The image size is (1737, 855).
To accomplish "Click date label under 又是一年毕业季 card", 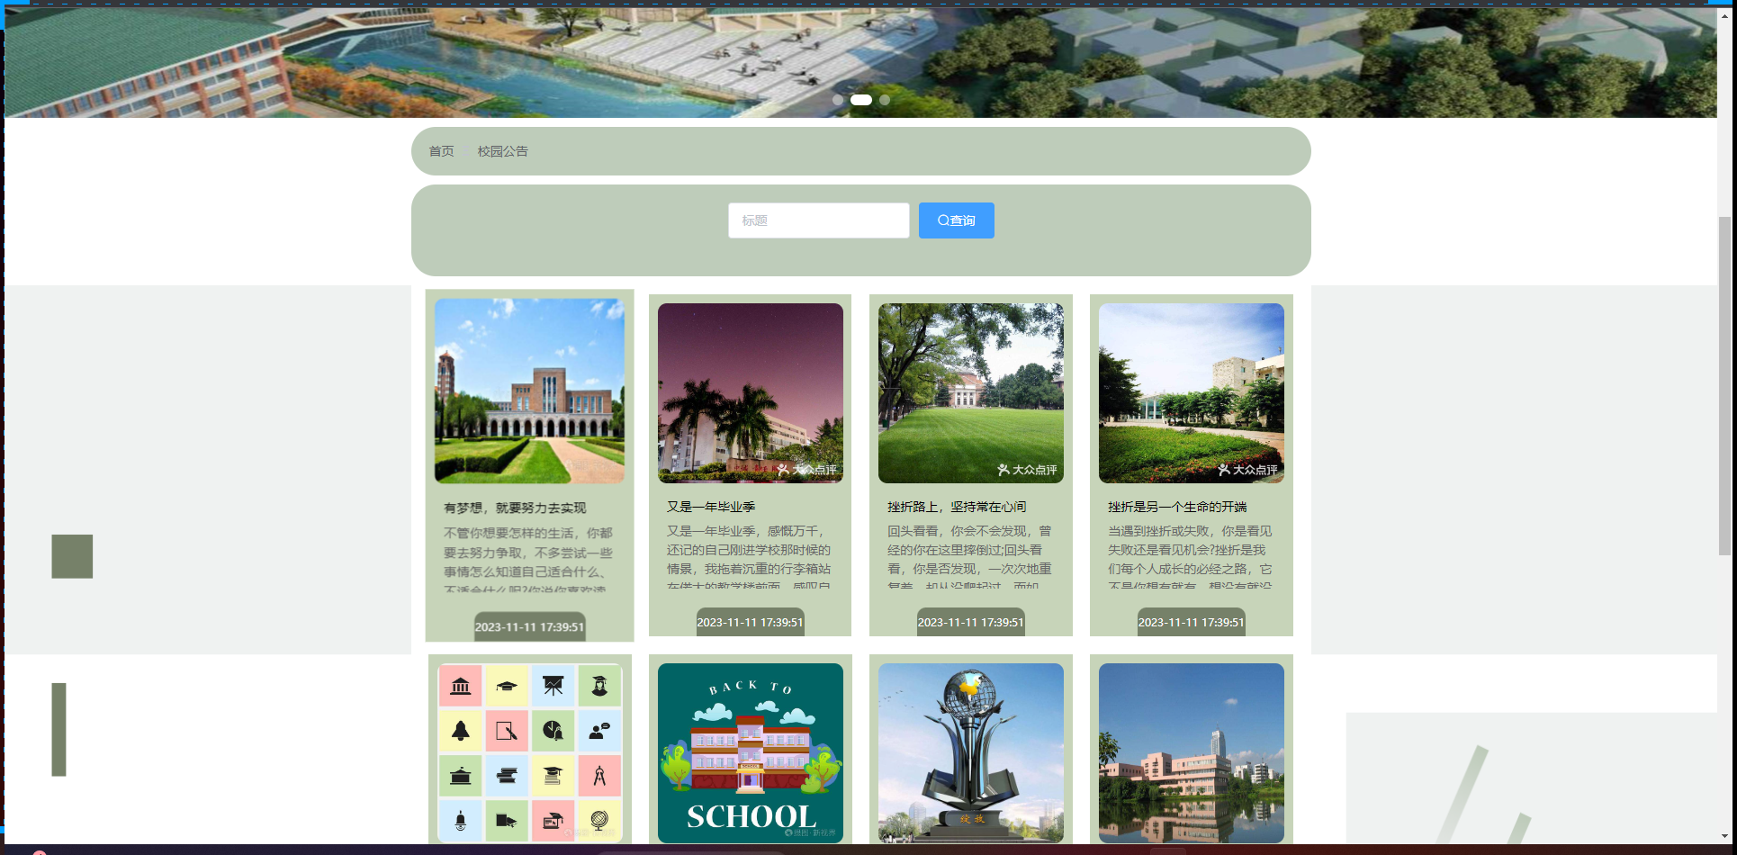I will [x=751, y=622].
